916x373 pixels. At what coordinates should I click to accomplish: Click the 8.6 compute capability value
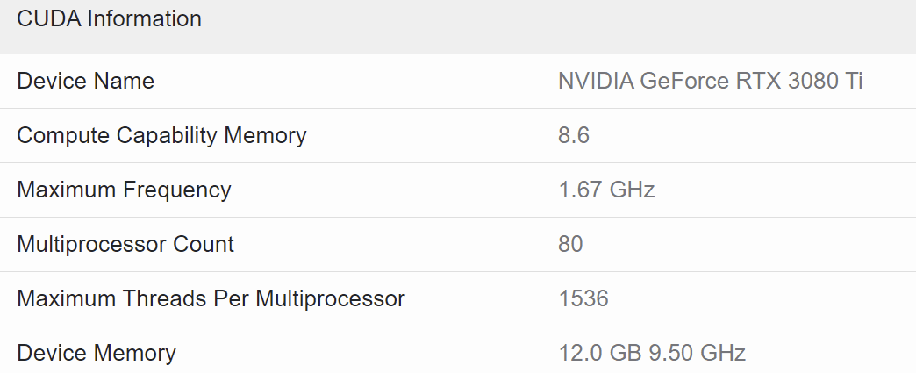pyautogui.click(x=574, y=136)
